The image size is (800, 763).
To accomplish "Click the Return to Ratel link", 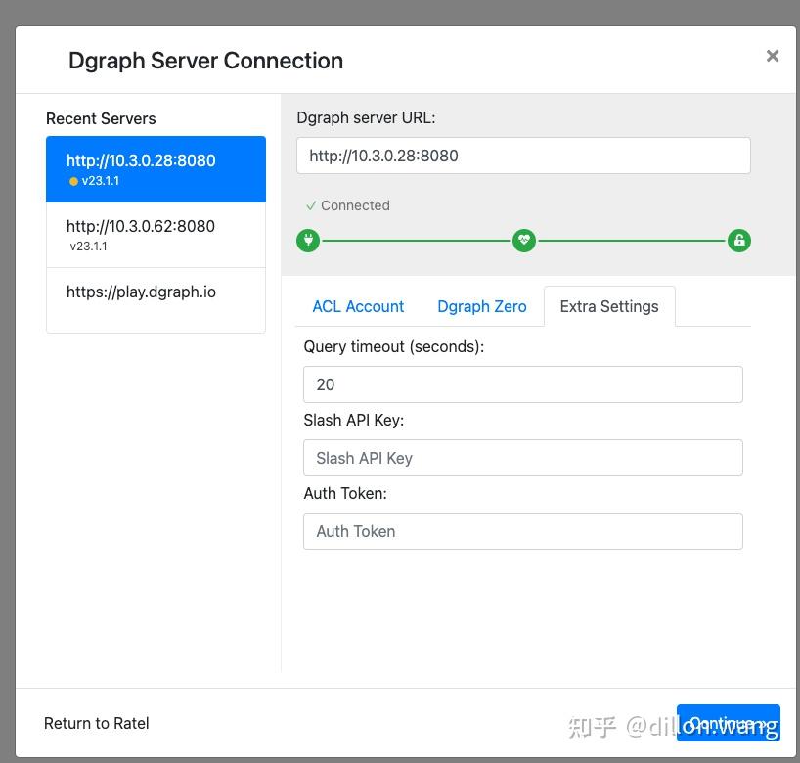I will [x=97, y=723].
